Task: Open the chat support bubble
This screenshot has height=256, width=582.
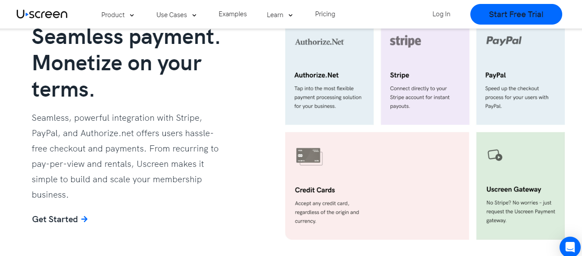Action: 570,246
